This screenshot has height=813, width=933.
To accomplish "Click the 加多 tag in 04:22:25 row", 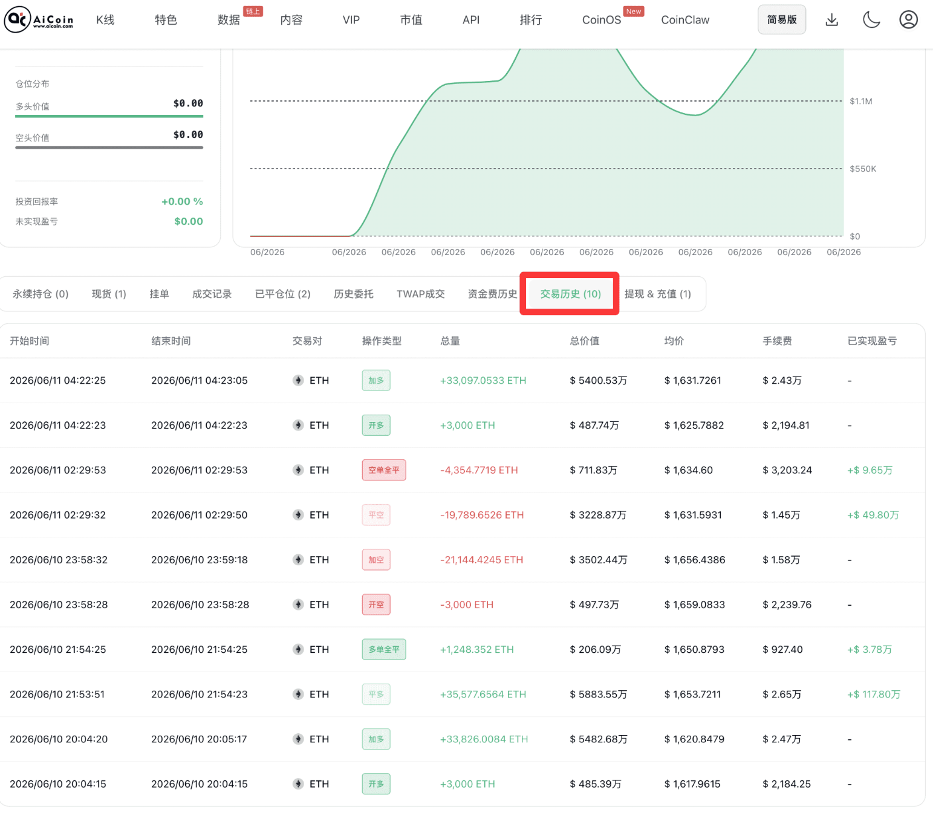I will click(x=376, y=380).
